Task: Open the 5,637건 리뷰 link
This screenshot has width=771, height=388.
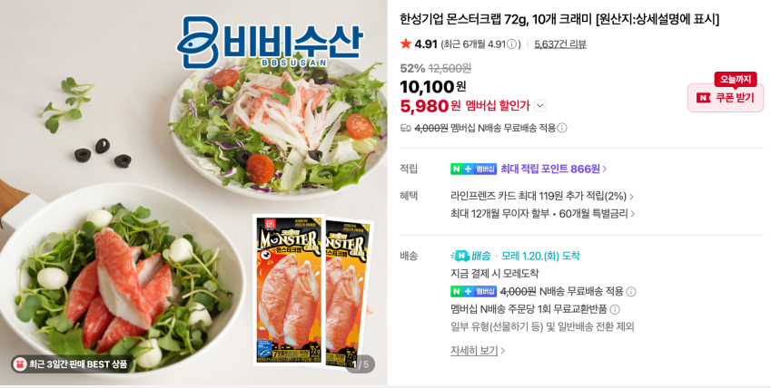Action: click(560, 44)
